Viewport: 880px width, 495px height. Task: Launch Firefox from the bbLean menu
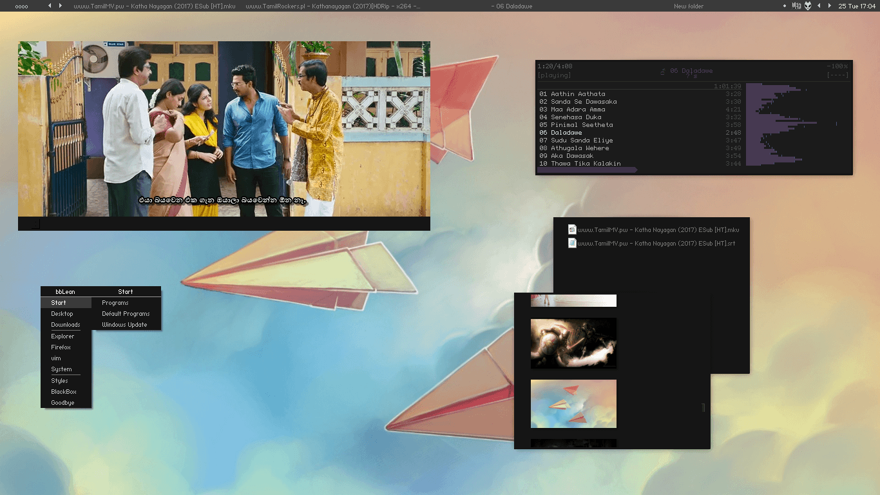[66, 347]
